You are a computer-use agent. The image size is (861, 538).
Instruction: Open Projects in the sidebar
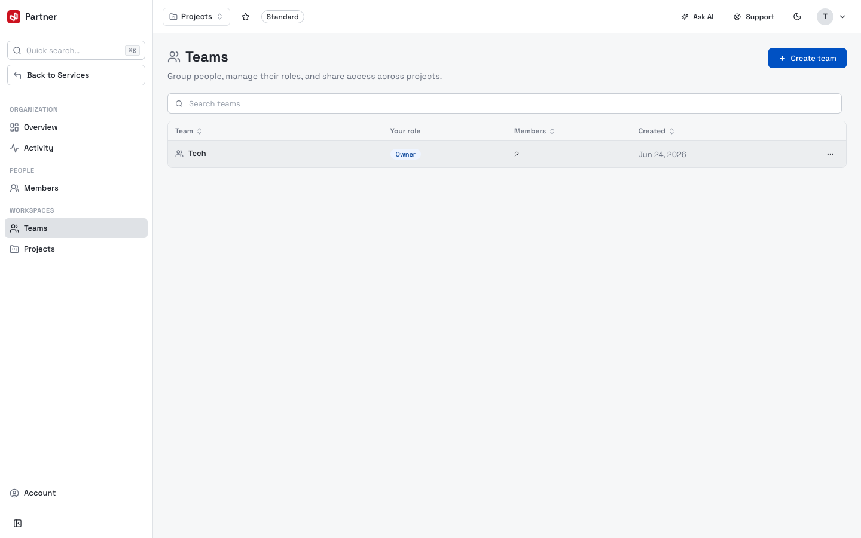tap(76, 249)
